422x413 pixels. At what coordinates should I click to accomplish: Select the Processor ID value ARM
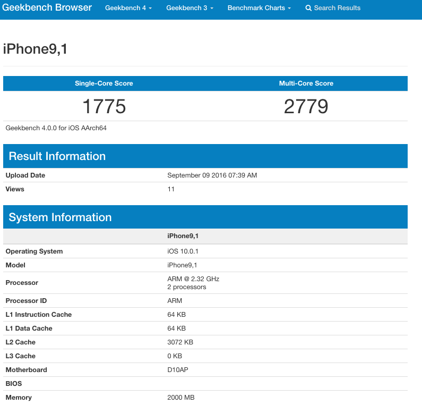[175, 301]
